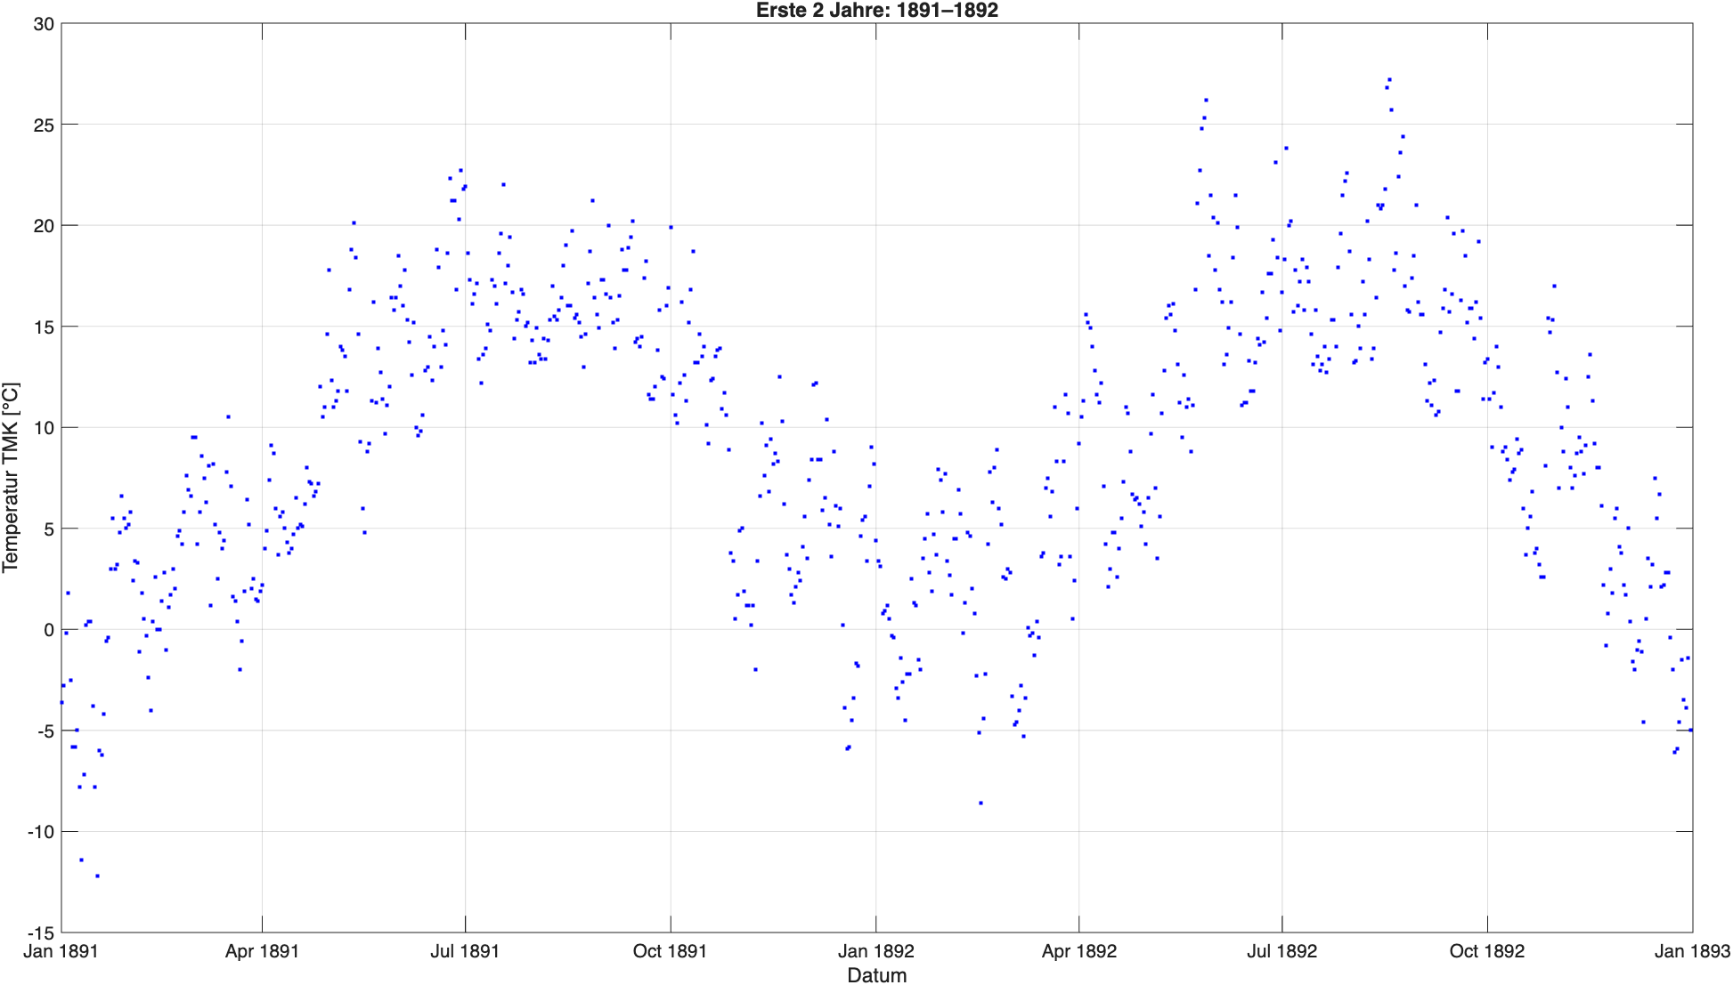This screenshot has height=985, width=1733.
Task: Click the 'Oct 1891' x-axis tick label
Action: click(x=670, y=951)
